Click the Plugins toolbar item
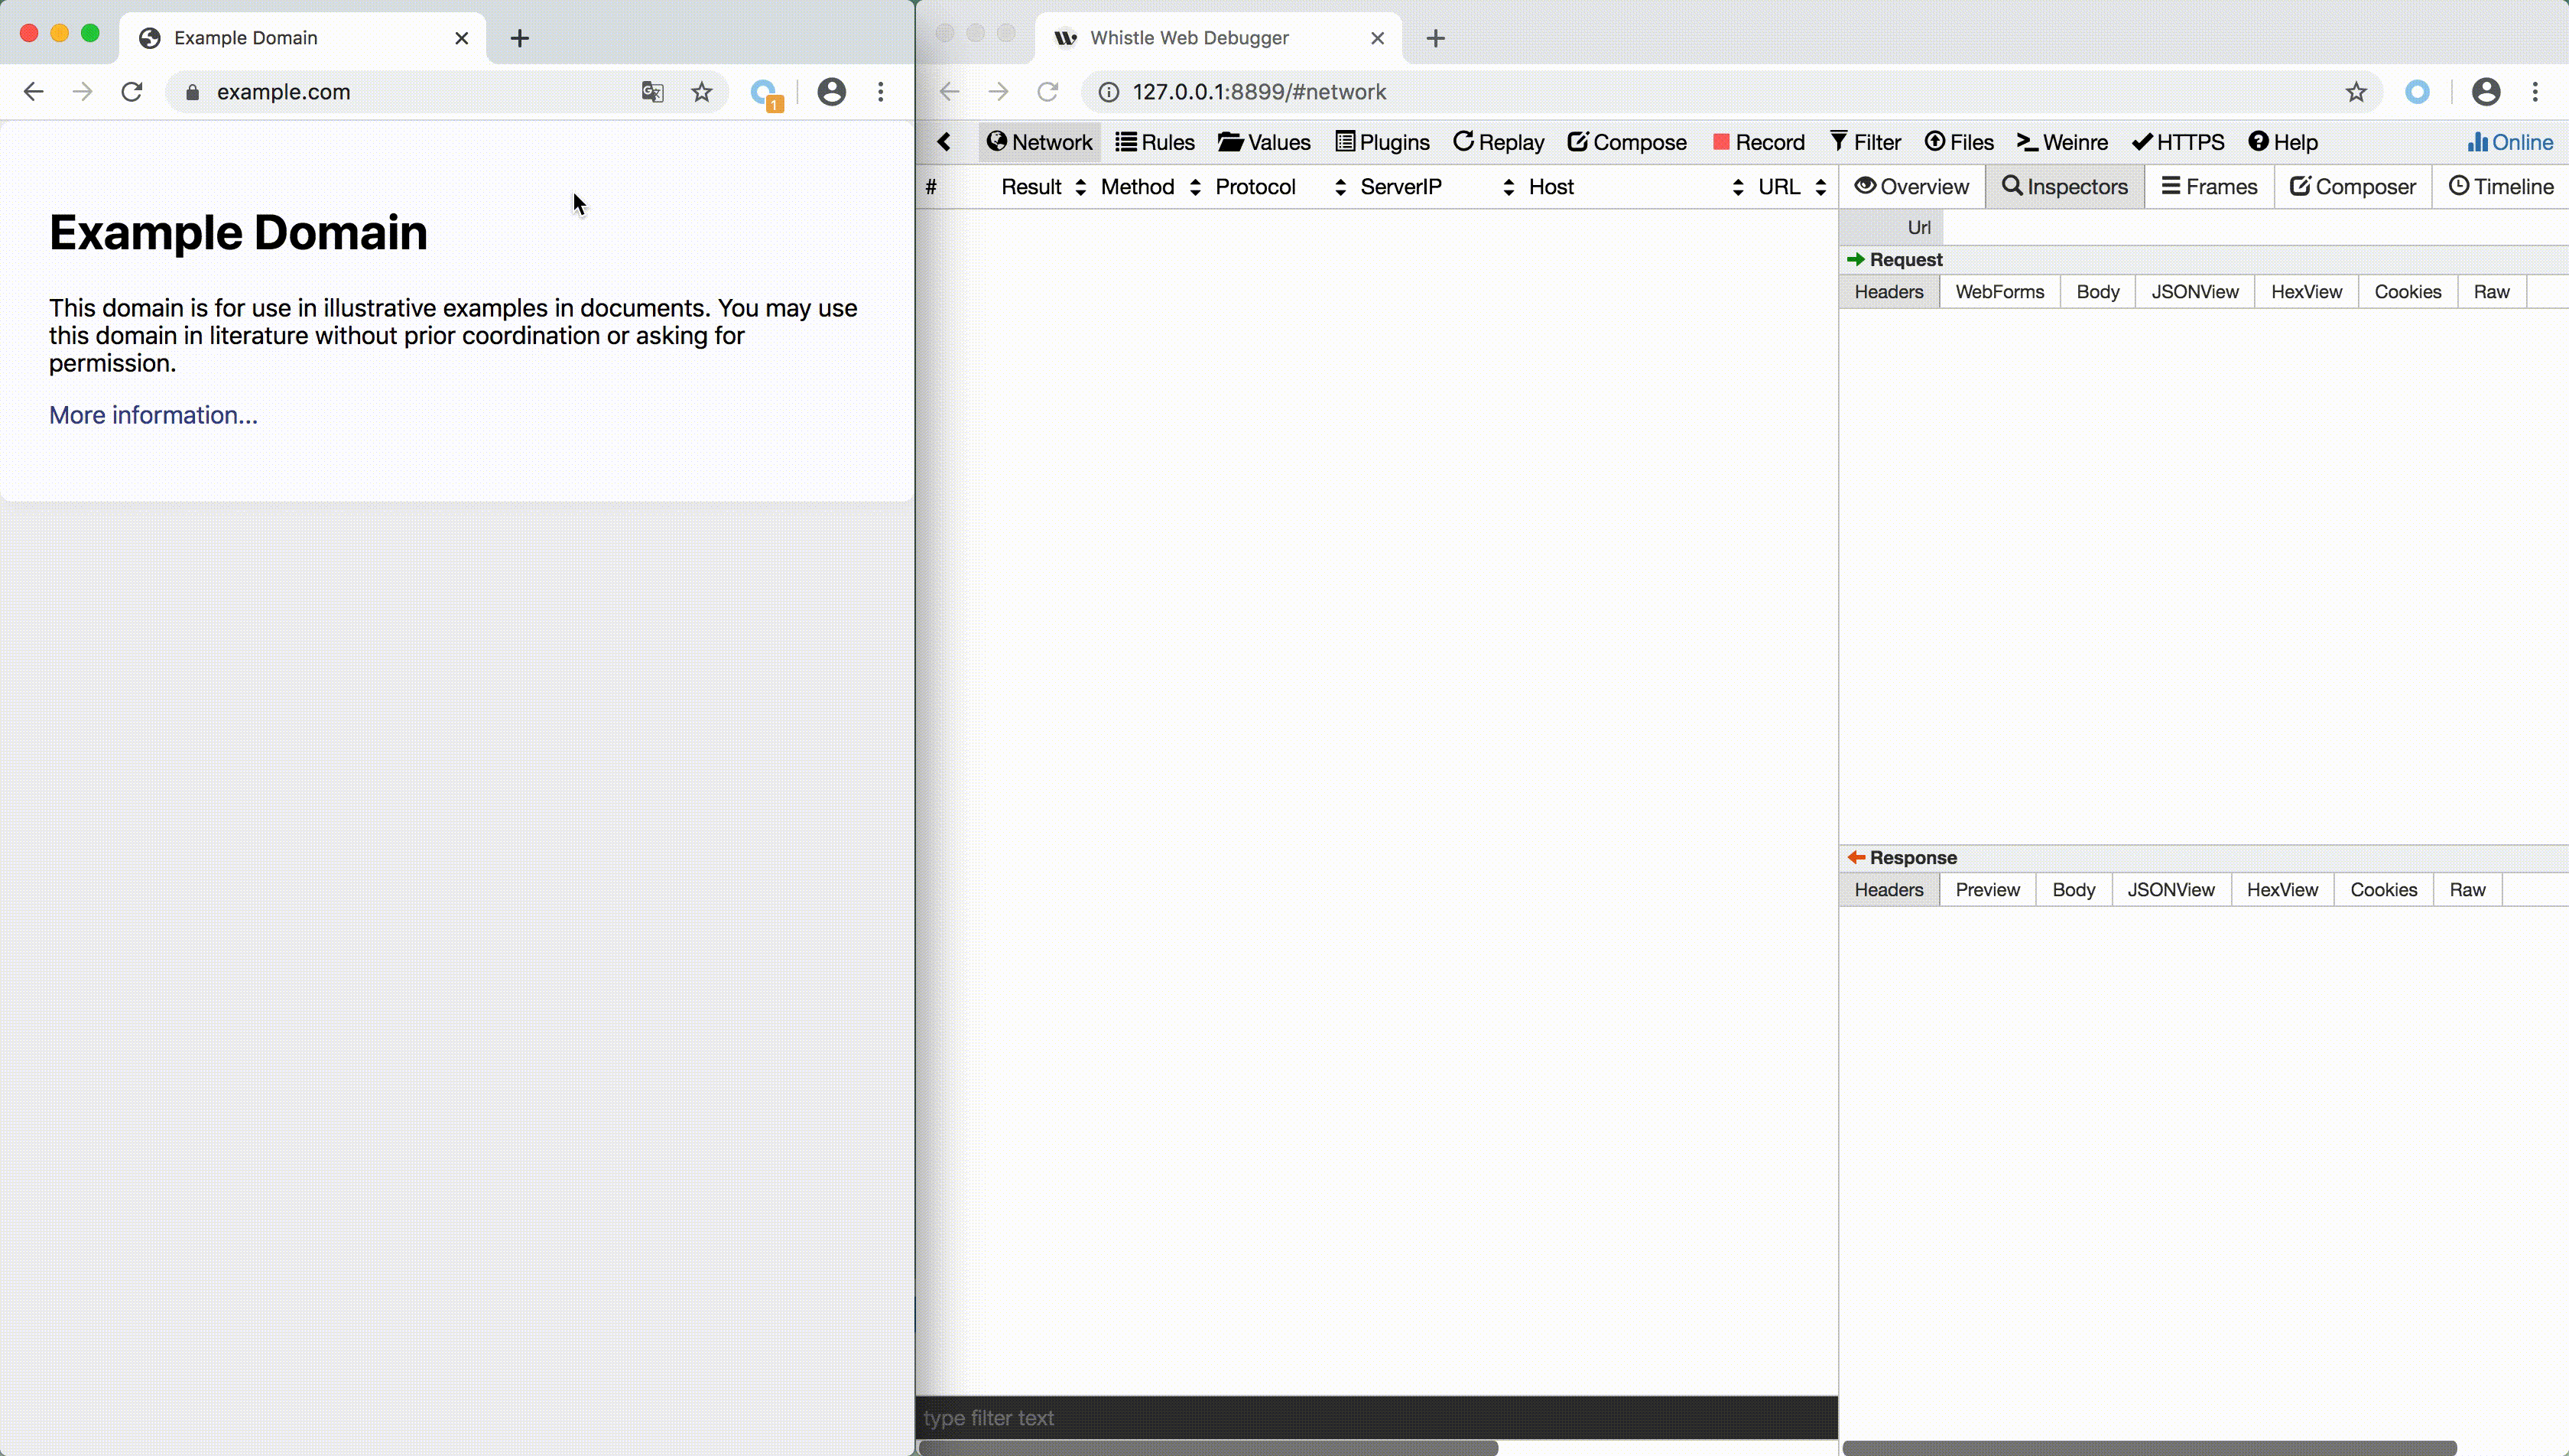Viewport: 2569px width, 1456px height. coord(1382,142)
